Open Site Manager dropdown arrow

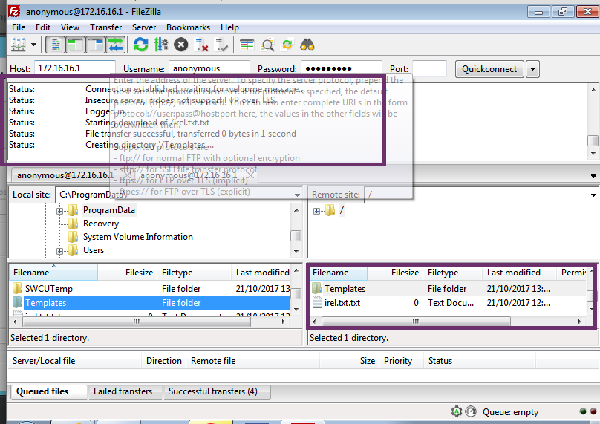click(x=34, y=45)
